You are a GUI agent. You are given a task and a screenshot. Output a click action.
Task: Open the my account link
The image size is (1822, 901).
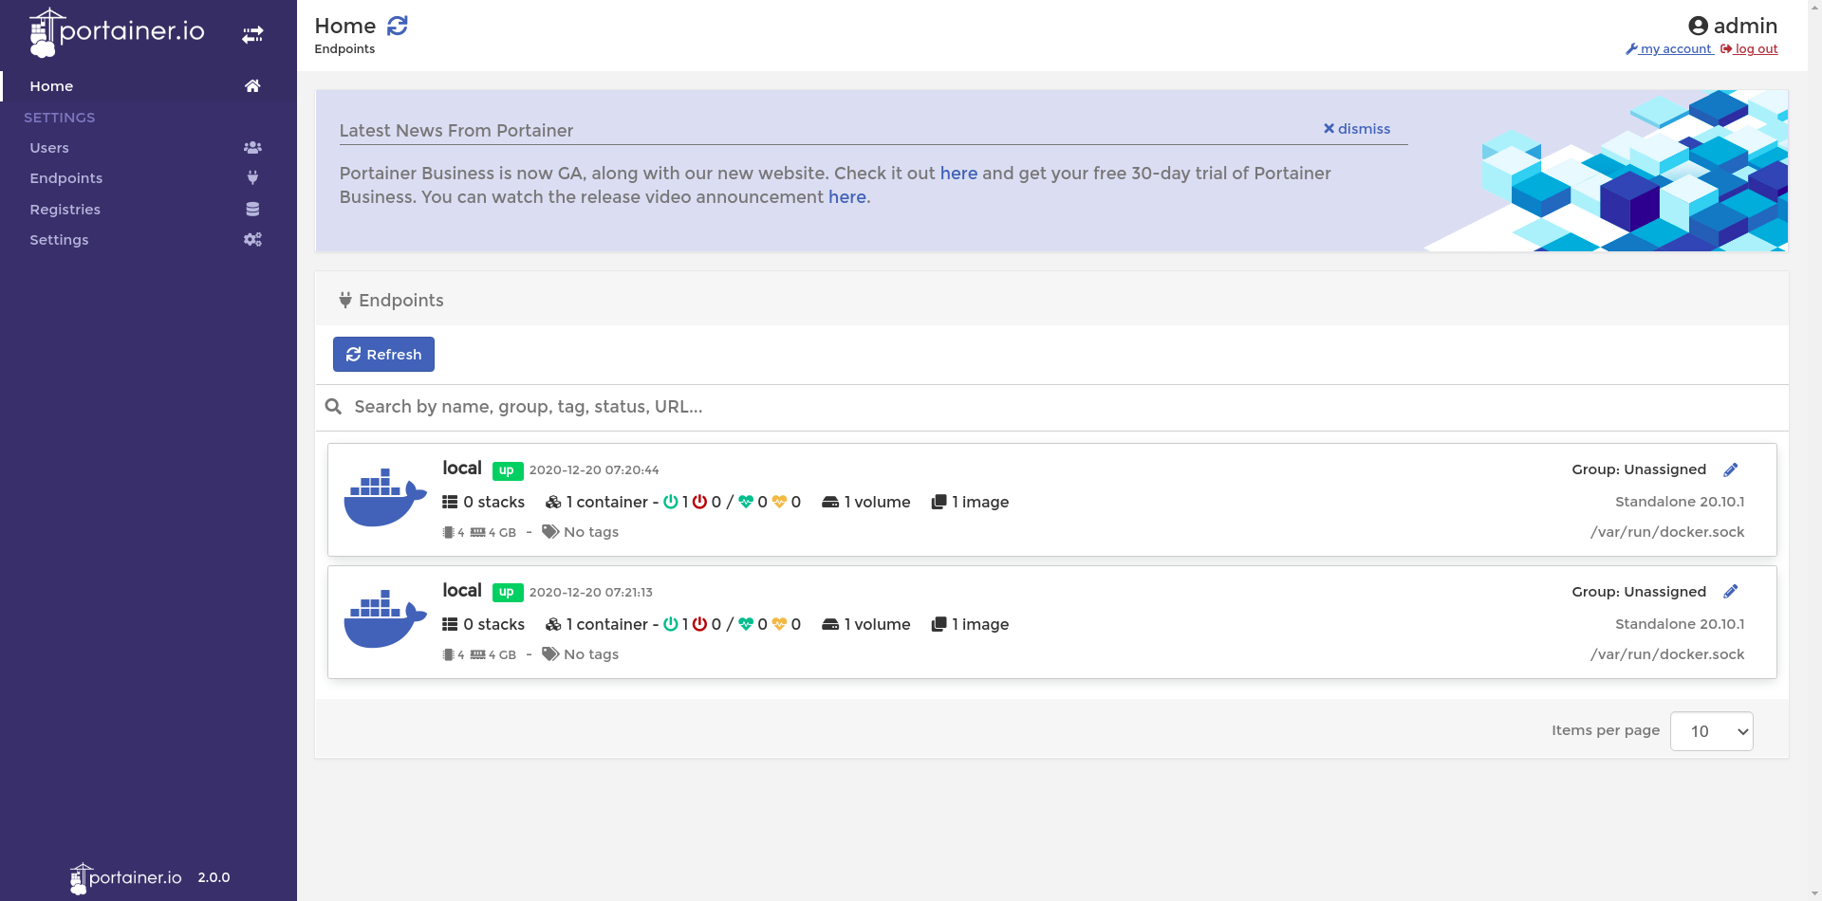point(1669,49)
